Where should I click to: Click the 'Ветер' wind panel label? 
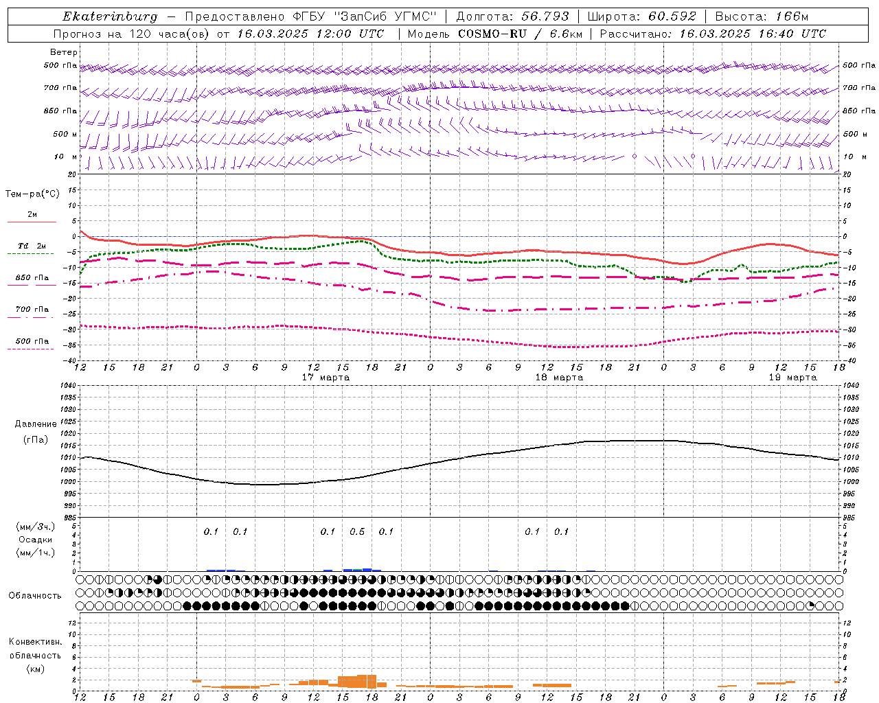pos(64,52)
